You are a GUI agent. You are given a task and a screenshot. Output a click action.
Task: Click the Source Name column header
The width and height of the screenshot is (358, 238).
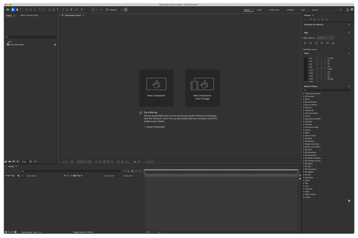31,176
